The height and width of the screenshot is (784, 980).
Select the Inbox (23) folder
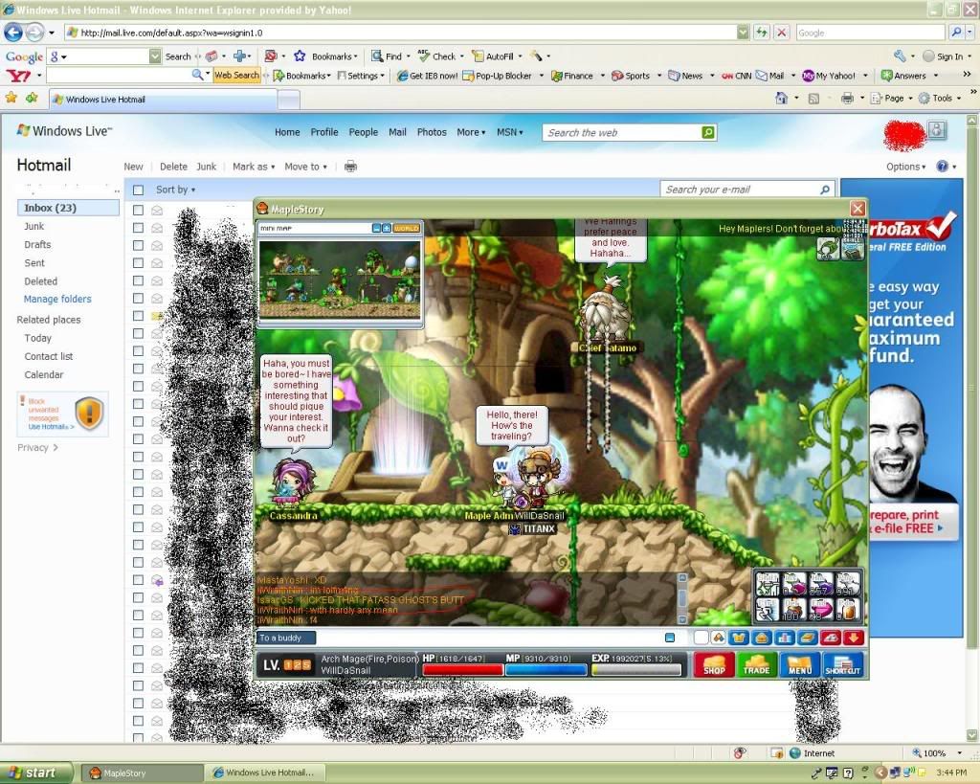pyautogui.click(x=68, y=208)
